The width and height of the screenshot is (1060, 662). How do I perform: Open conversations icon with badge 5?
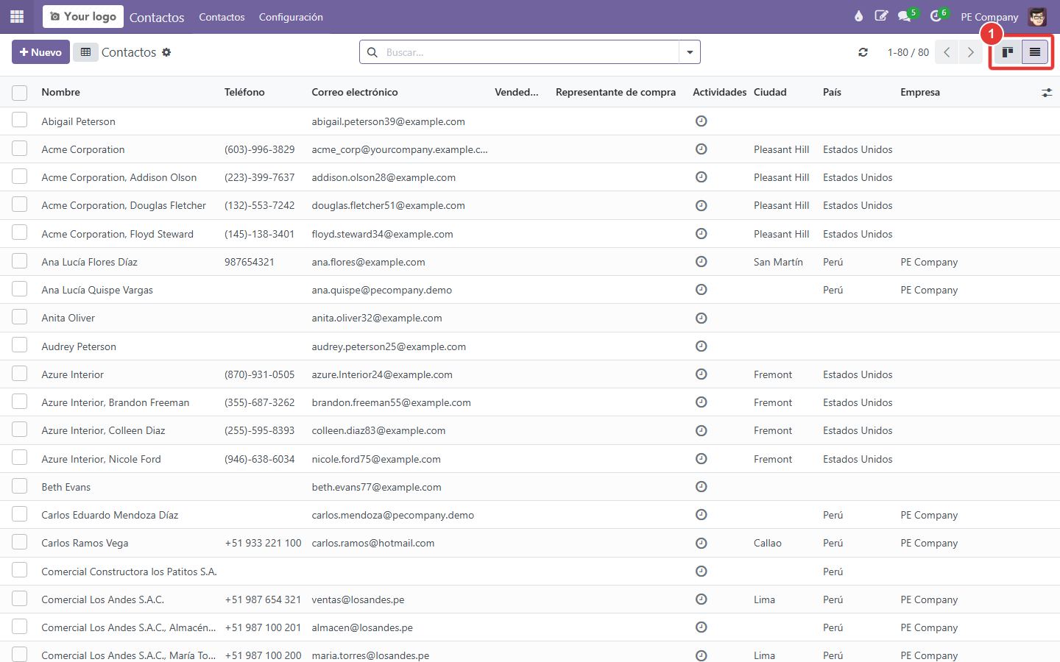click(x=905, y=16)
